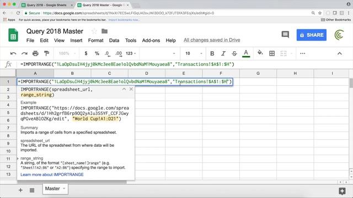Toggle Bold formatting
The image size is (353, 198).
pyautogui.click(x=212, y=53)
